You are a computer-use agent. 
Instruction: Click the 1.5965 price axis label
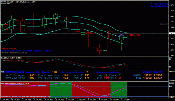point(172,55)
